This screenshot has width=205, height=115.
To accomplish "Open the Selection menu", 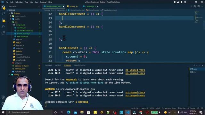I will tap(19, 2).
